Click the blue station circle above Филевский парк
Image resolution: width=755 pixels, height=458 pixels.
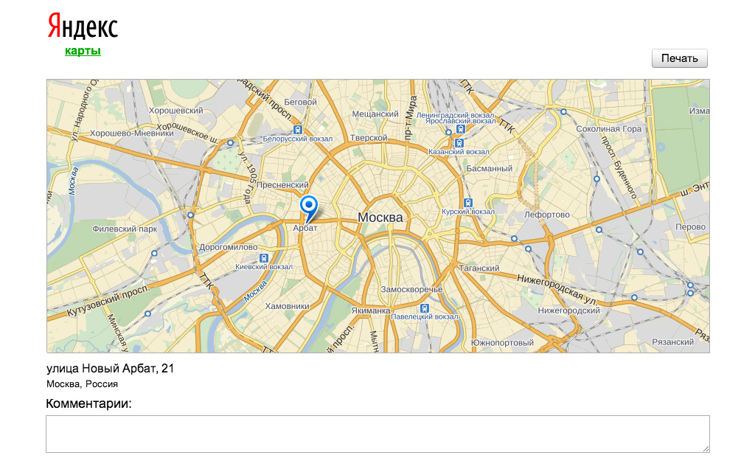tap(191, 215)
